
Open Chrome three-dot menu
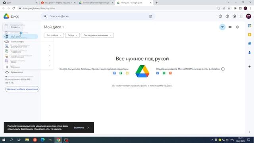250,8
